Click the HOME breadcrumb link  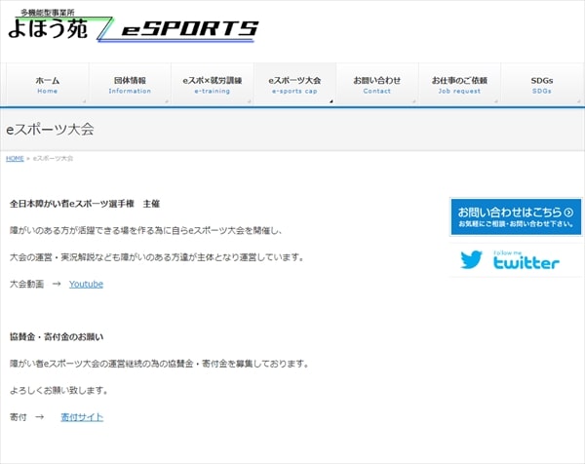(15, 158)
